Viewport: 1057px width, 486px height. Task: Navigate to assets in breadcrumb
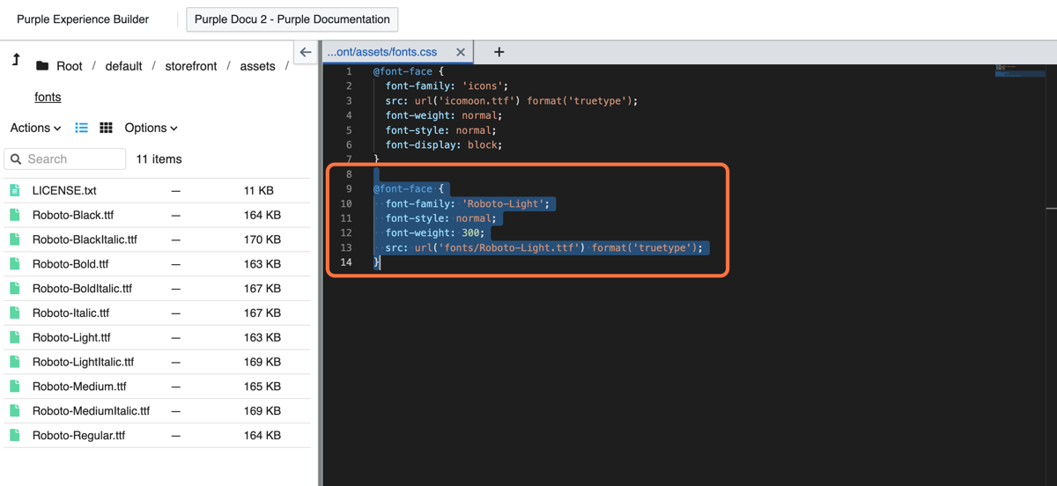pyautogui.click(x=257, y=66)
